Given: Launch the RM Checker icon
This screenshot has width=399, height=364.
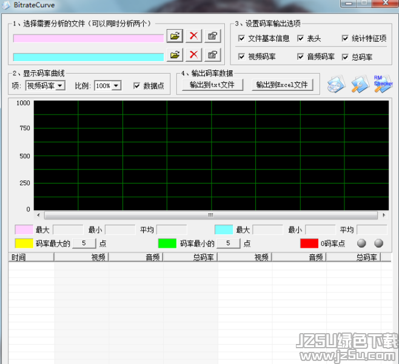Looking at the screenshot, I should click(383, 84).
